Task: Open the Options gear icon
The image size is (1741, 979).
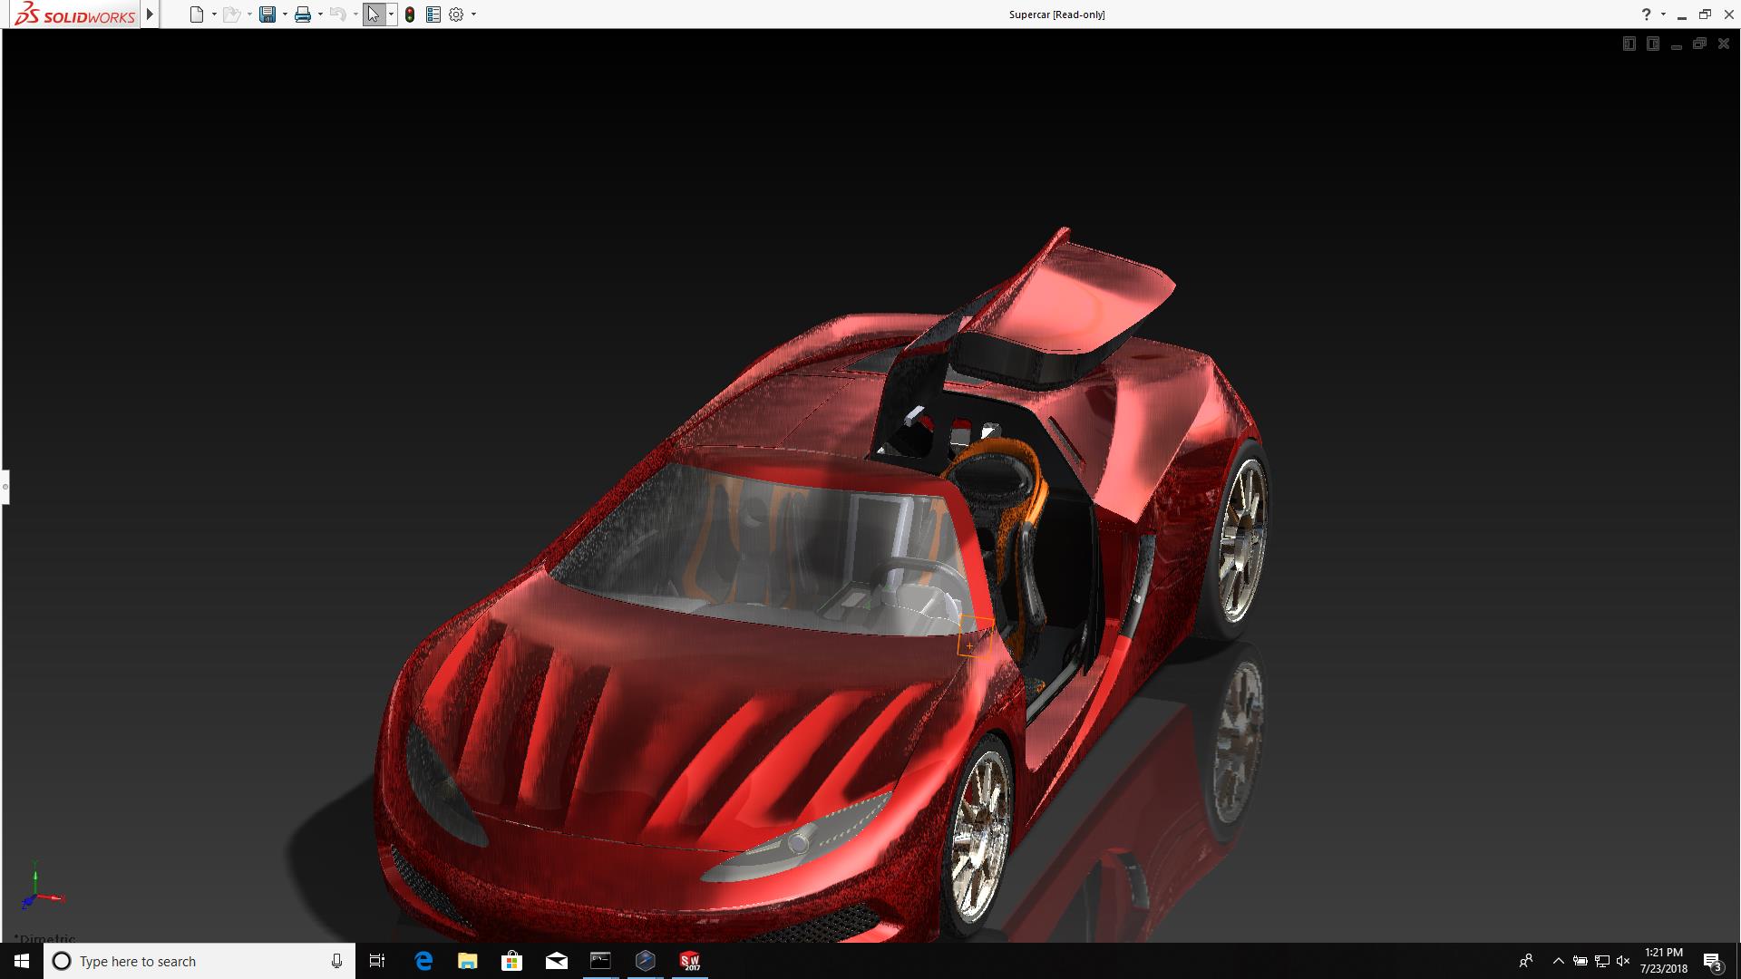Action: tap(456, 15)
